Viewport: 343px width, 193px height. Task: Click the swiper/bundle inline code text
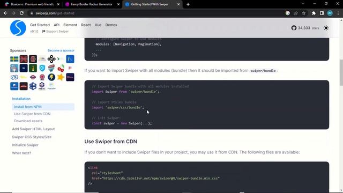click(263, 71)
